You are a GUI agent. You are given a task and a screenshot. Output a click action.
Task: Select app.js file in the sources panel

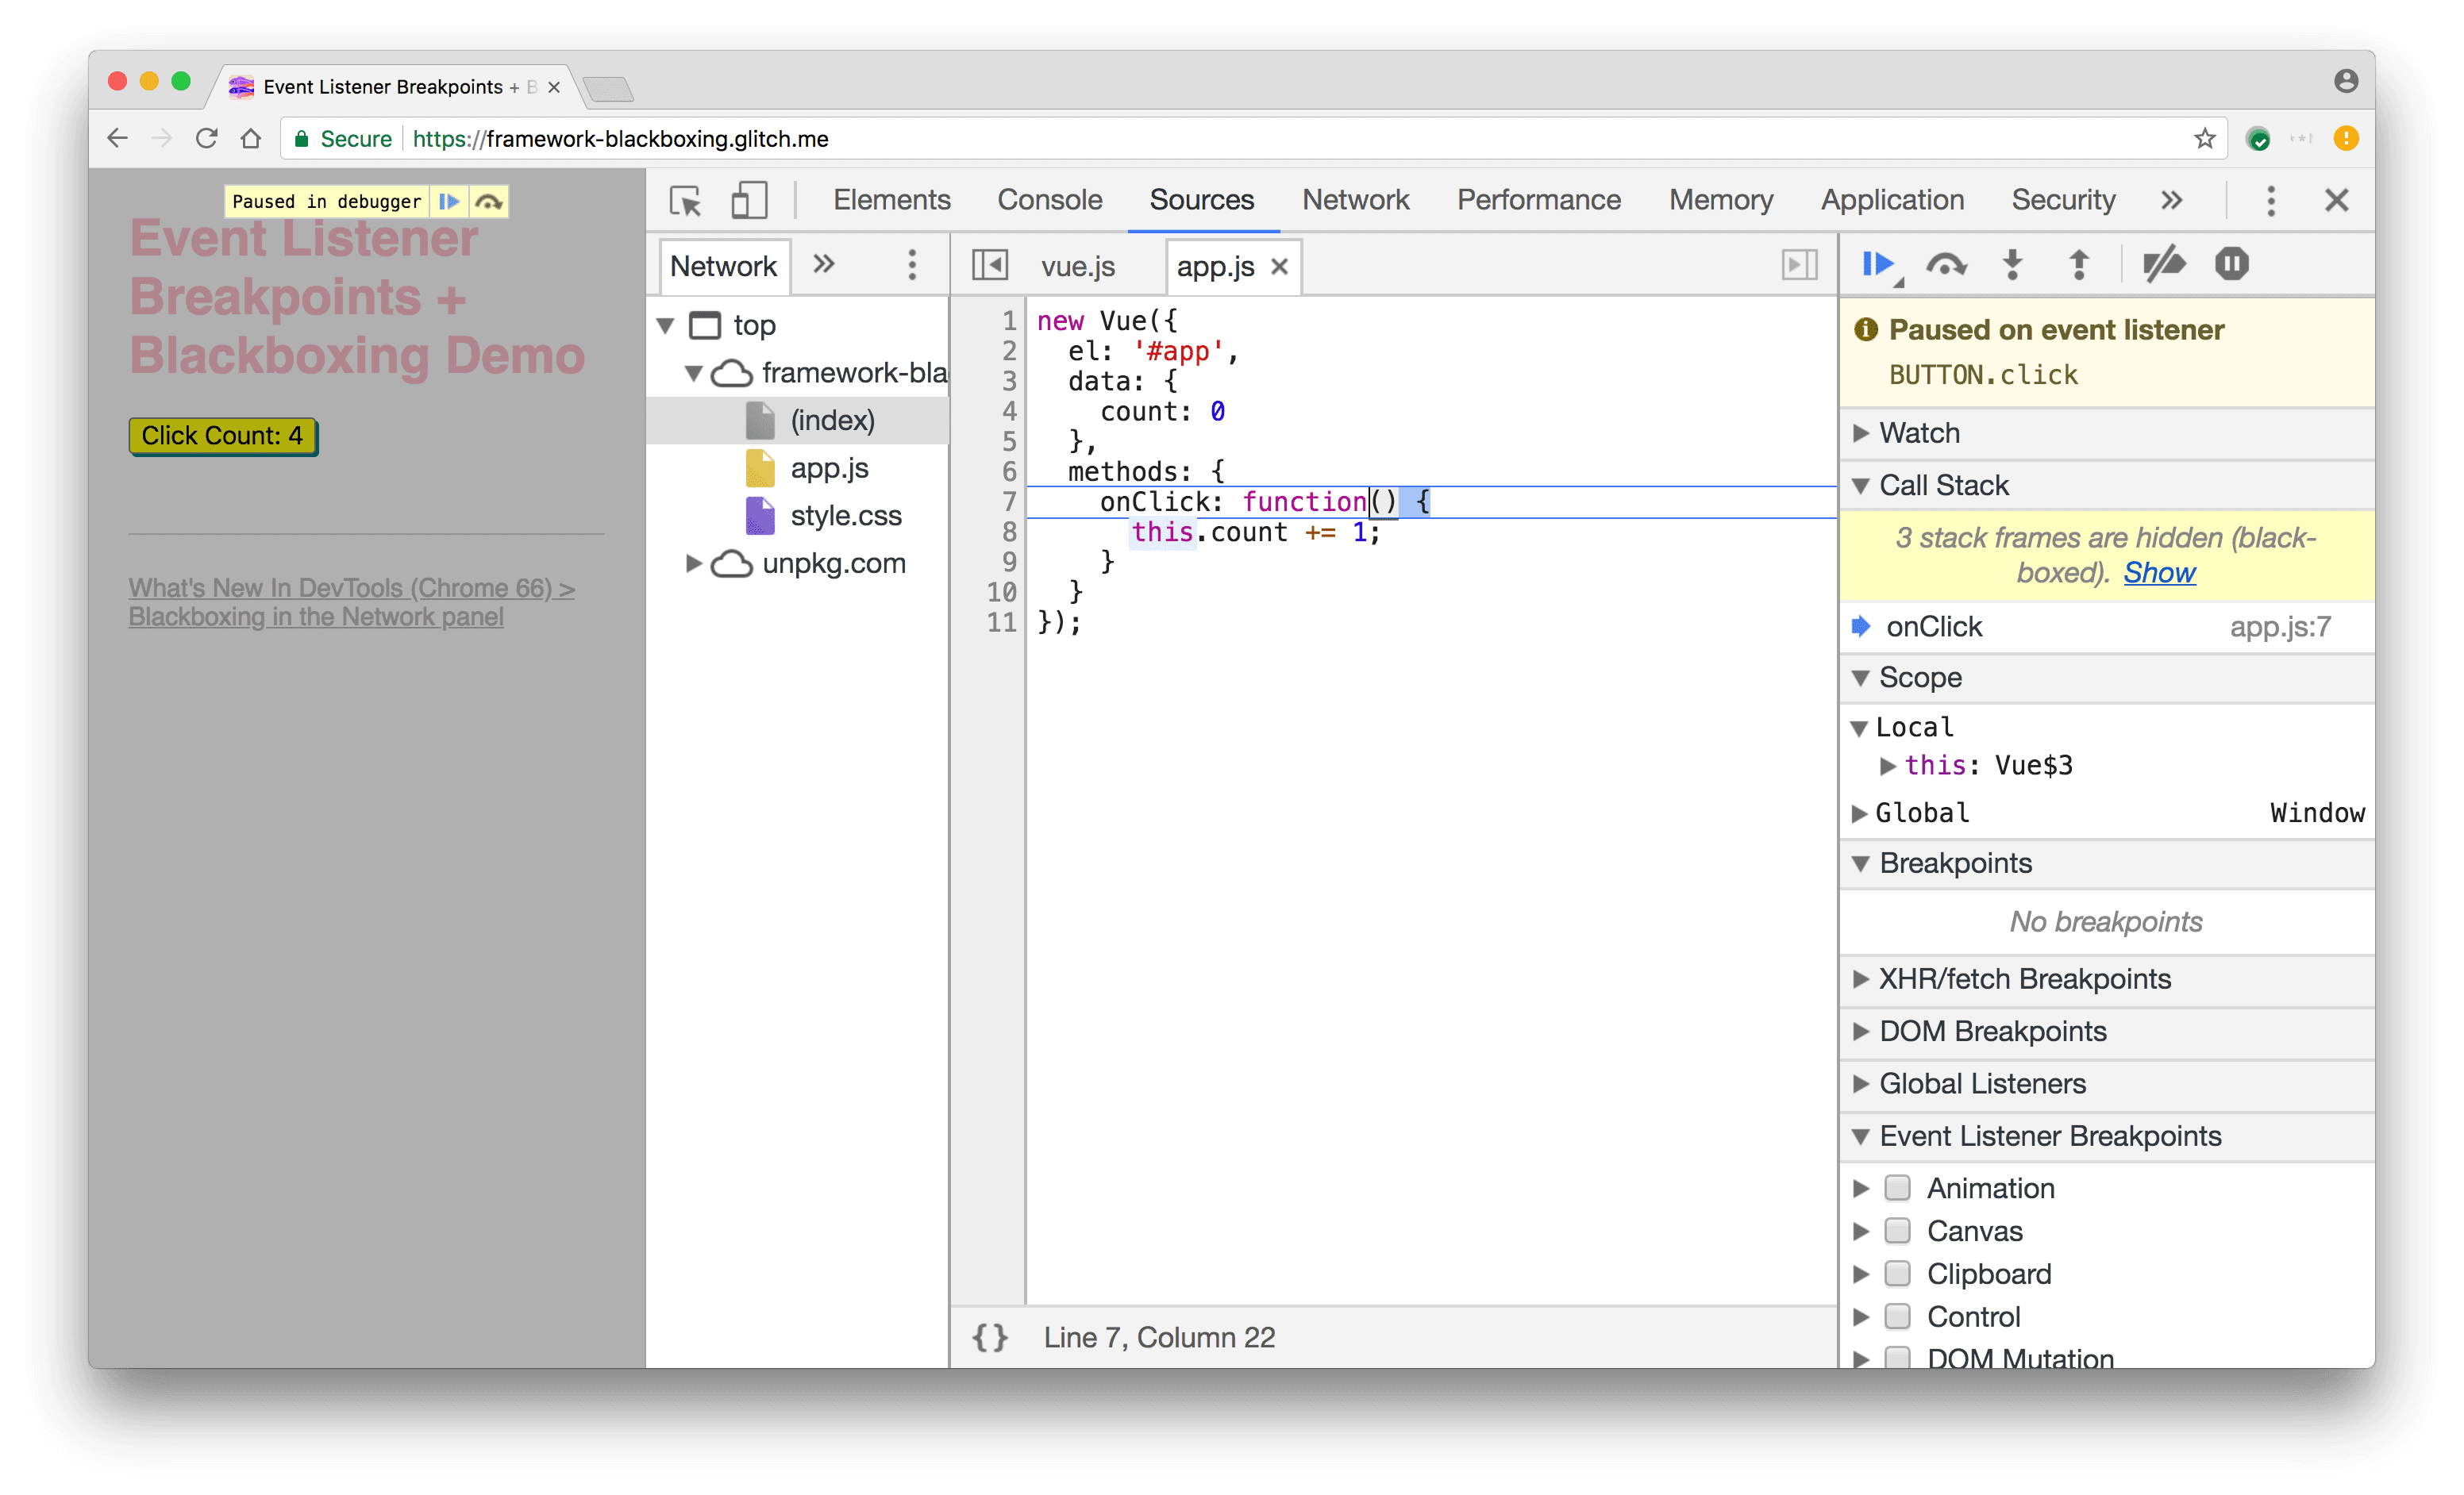[829, 466]
